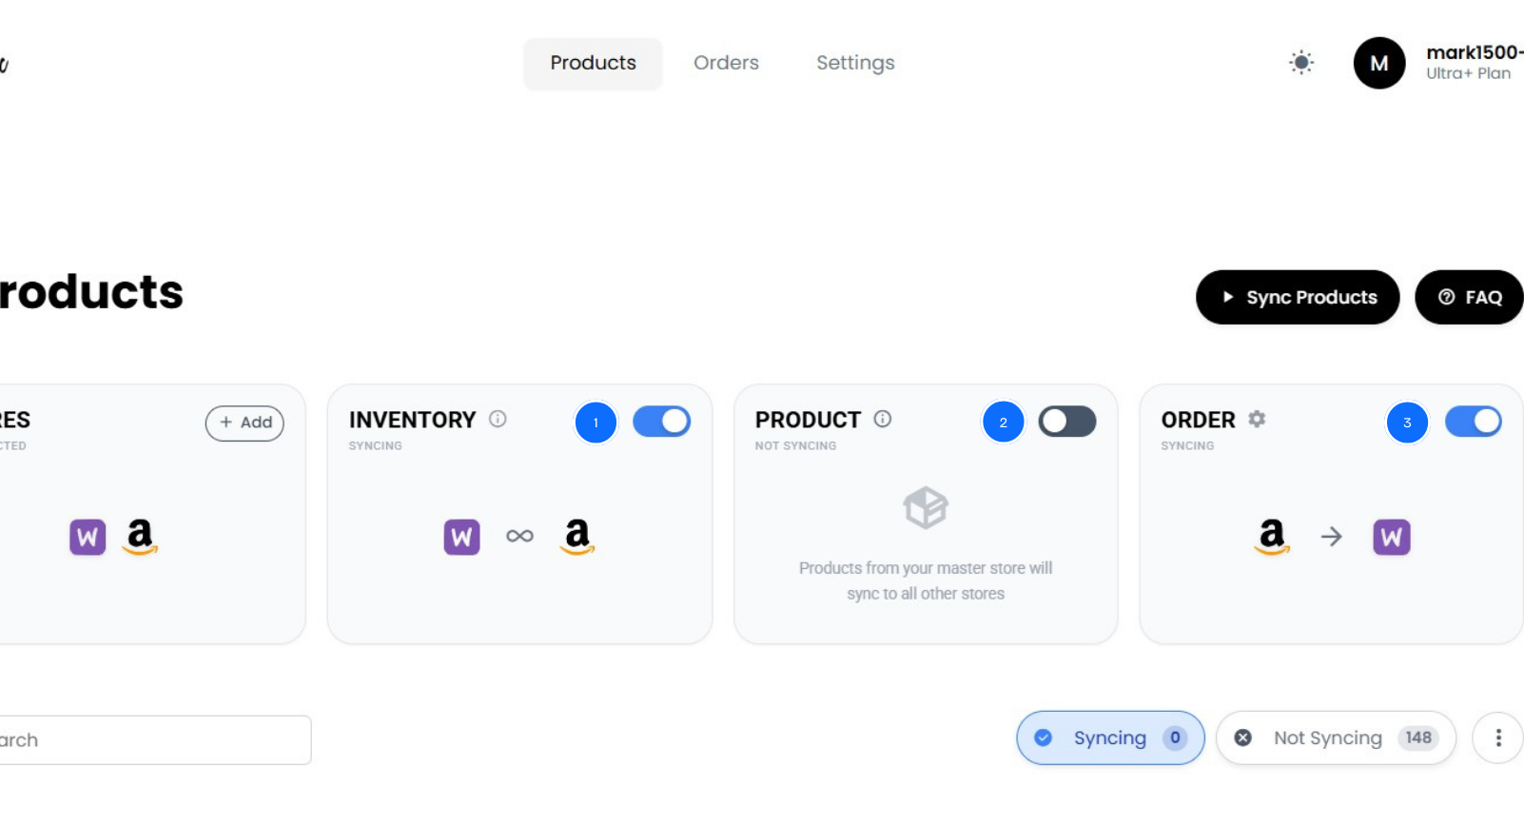Enable Product syncing toggle
Viewport: 1524px width, 826px height.
[x=1066, y=422]
